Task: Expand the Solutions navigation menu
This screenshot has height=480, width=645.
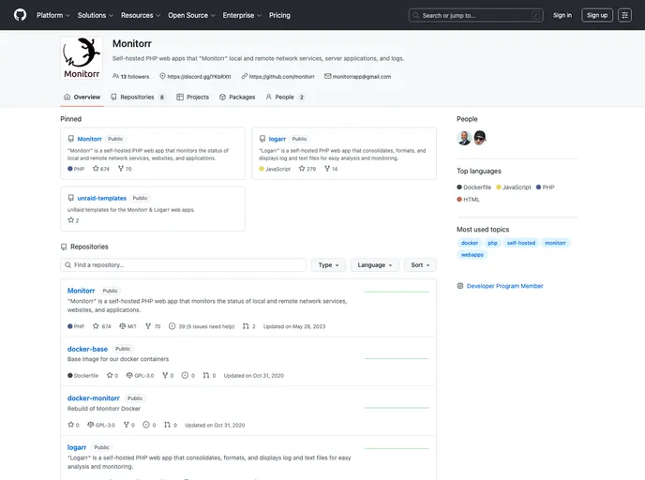Action: coord(95,15)
